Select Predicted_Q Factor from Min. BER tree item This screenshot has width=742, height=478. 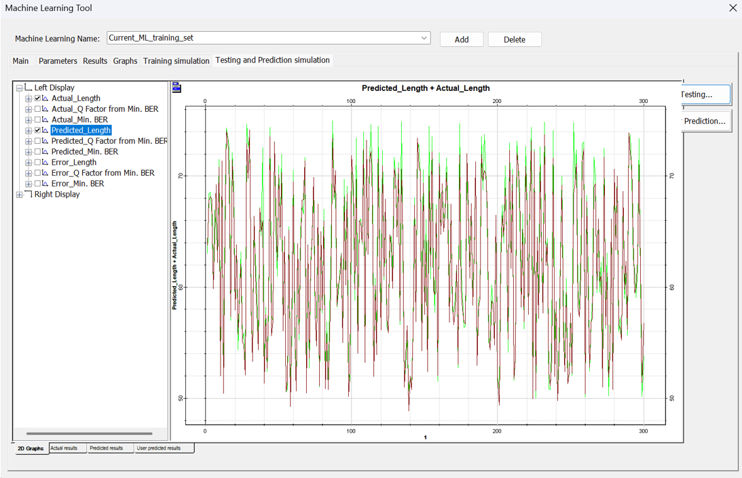pos(109,141)
